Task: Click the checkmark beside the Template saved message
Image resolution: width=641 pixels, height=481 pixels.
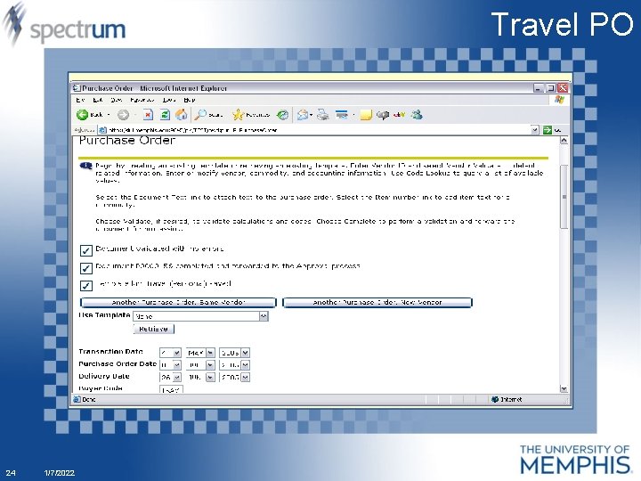Action: tap(85, 286)
